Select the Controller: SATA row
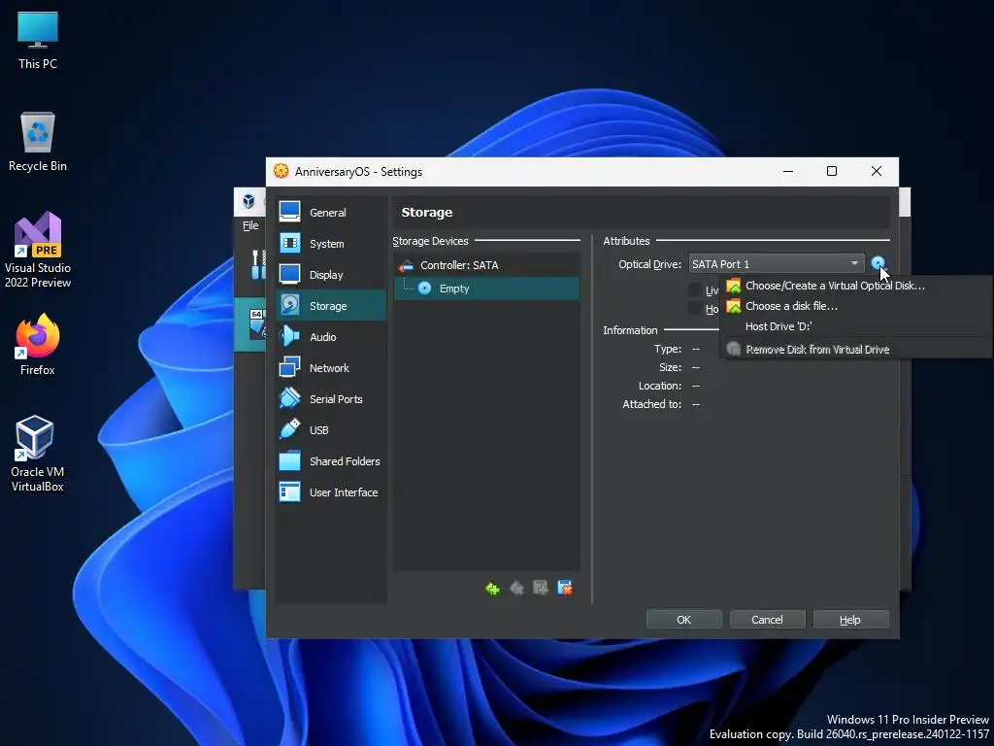 pyautogui.click(x=486, y=265)
